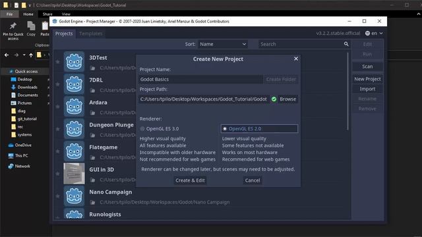The height and width of the screenshot is (237, 422).
Task: Edit the Project Path field
Action: click(x=204, y=99)
